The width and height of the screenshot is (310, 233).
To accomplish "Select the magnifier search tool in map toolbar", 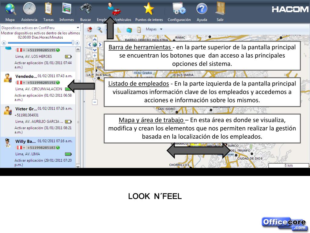I will [99, 29].
